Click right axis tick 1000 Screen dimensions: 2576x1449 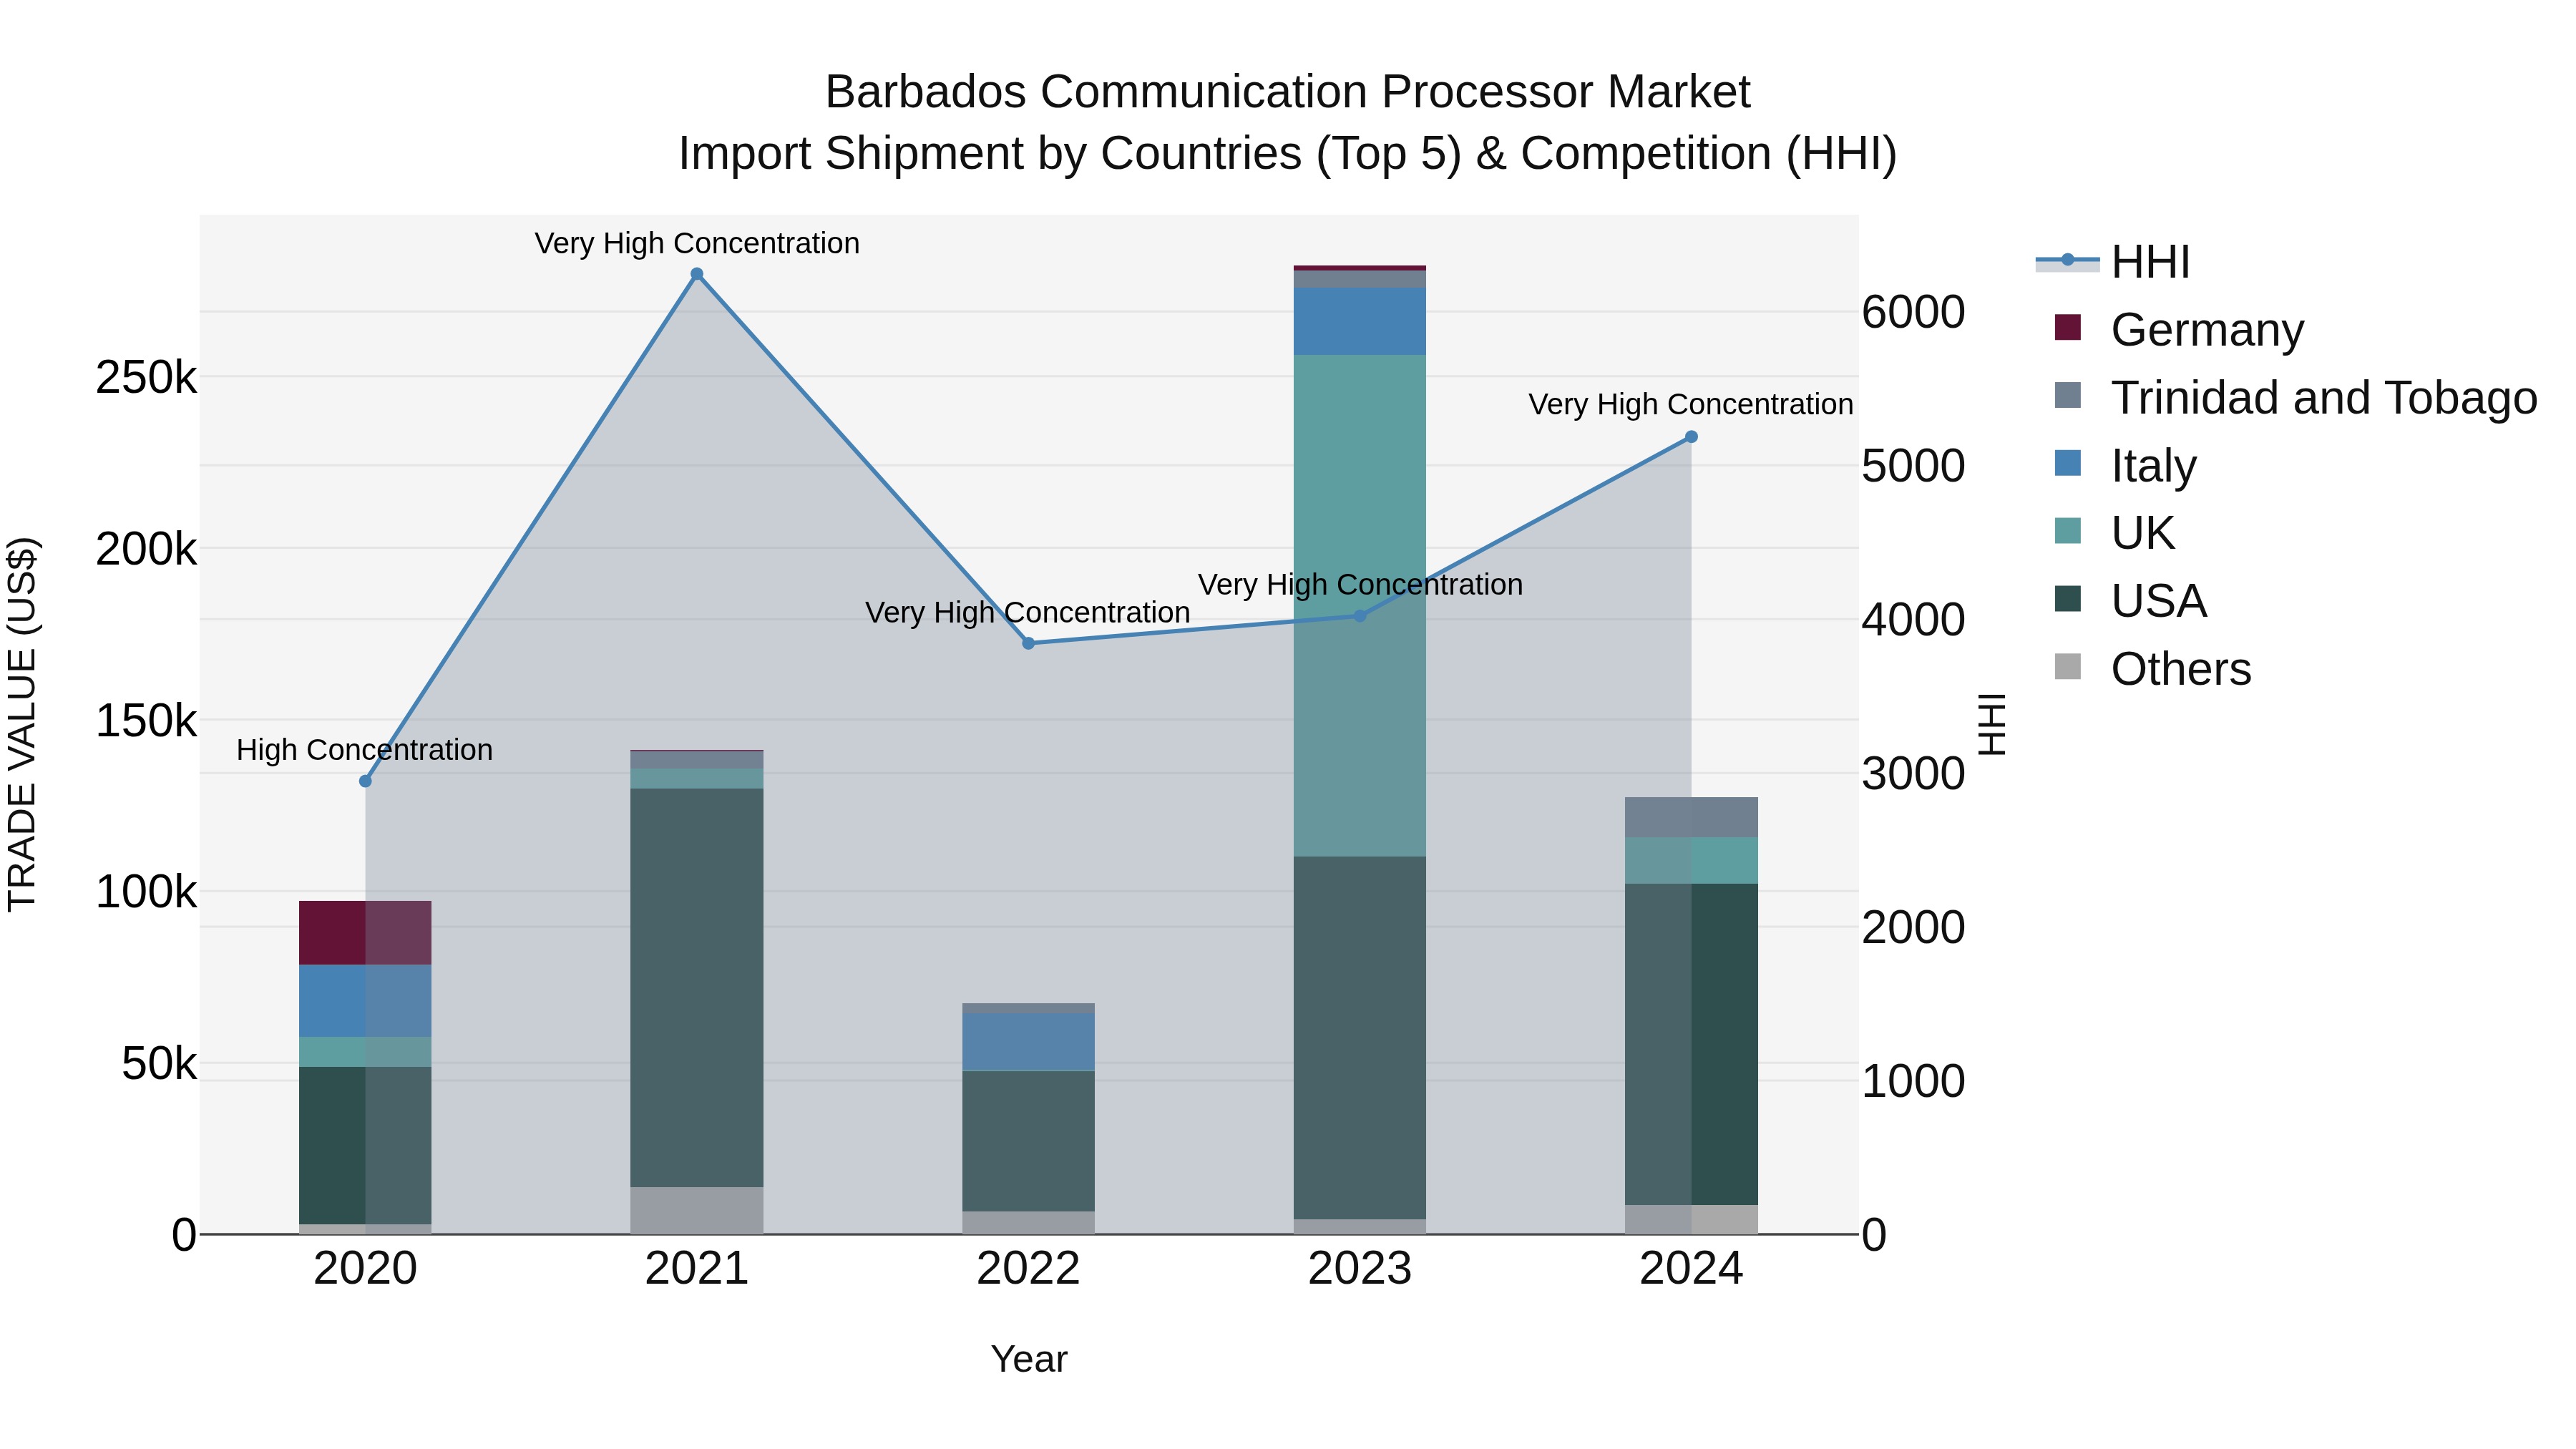pyautogui.click(x=1913, y=1081)
